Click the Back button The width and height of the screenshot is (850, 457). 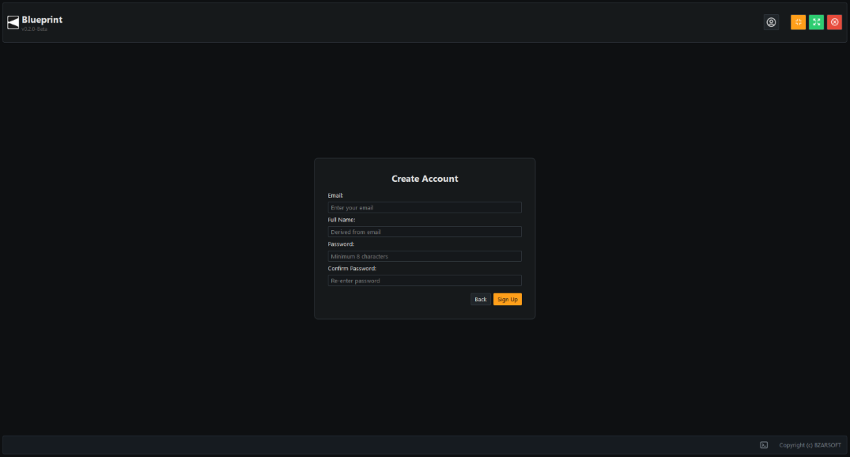pyautogui.click(x=480, y=299)
